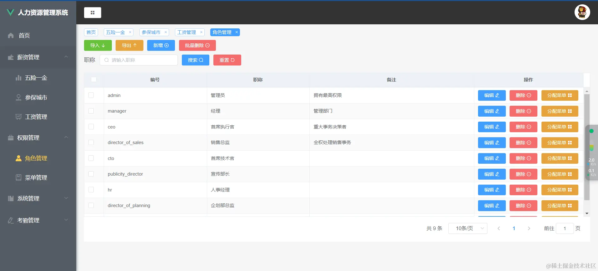Screen dimensions: 598x271
Task: Go to the next page arrow
Action: tap(529, 228)
